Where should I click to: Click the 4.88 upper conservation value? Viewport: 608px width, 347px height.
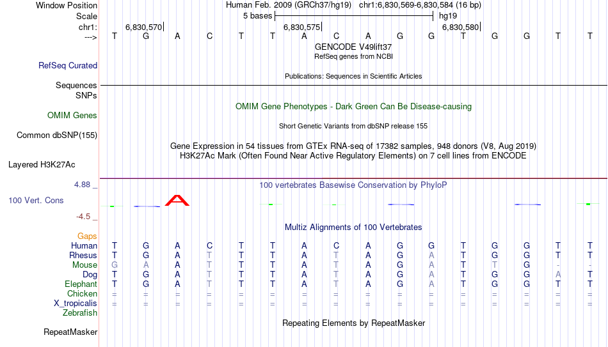click(x=82, y=185)
